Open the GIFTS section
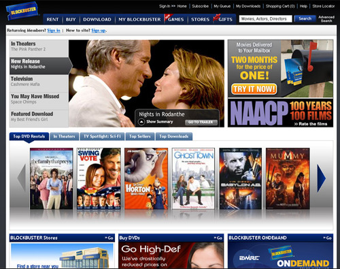340x269 pixels. tap(225, 20)
